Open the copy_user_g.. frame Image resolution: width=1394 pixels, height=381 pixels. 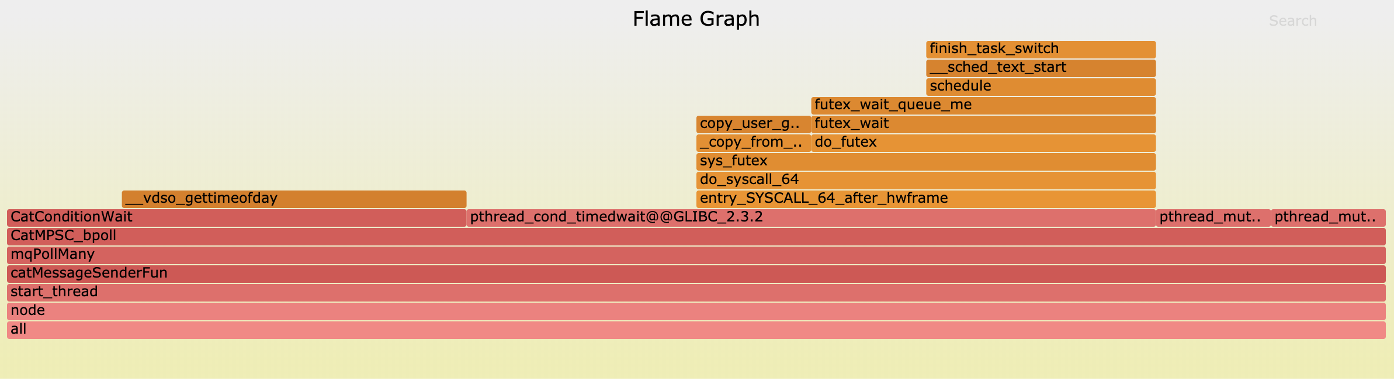pyautogui.click(x=754, y=124)
